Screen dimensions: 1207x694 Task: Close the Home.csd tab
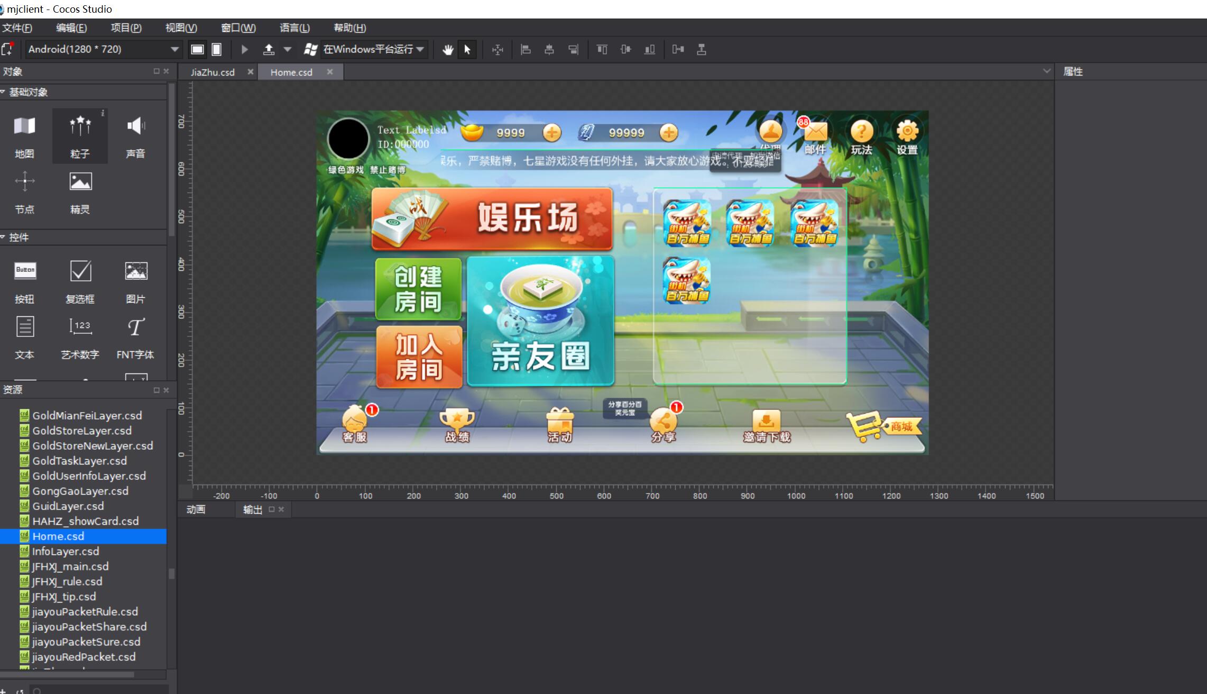click(330, 71)
